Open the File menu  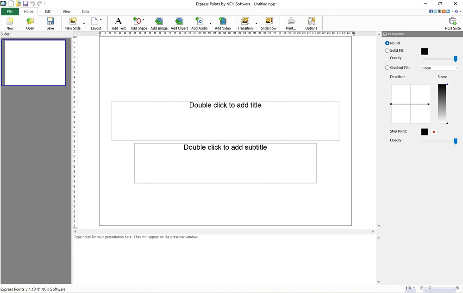click(x=10, y=12)
